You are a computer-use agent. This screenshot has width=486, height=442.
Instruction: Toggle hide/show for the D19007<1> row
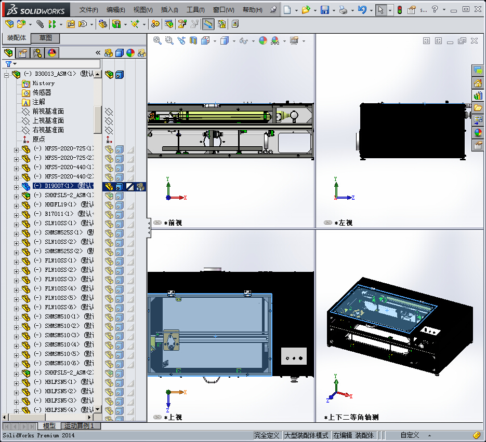click(x=109, y=187)
